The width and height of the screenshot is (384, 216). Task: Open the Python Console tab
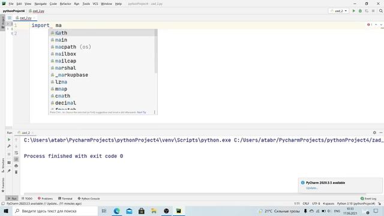89,199
